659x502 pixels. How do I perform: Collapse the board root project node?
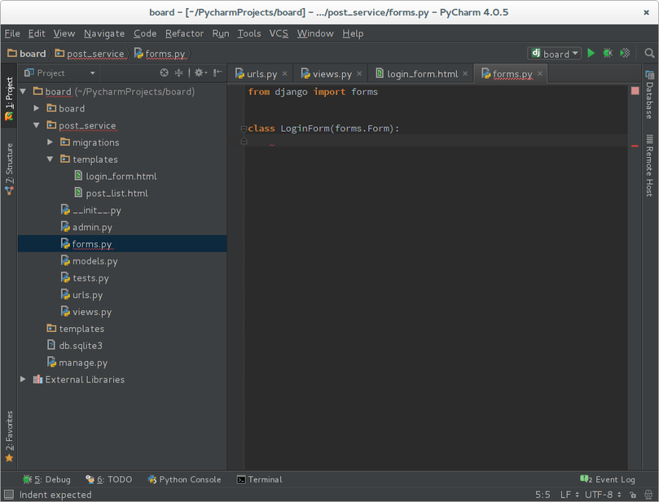coord(23,91)
